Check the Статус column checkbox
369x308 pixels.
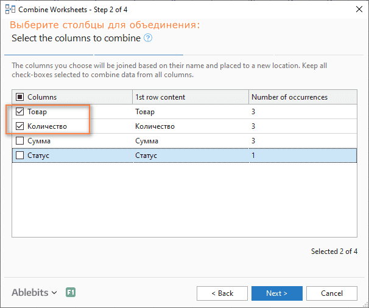pos(19,155)
